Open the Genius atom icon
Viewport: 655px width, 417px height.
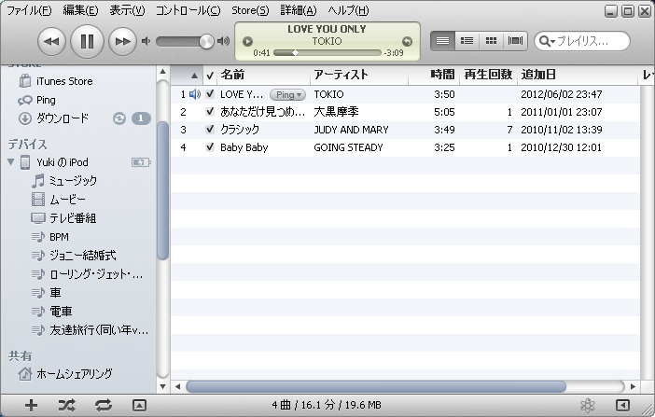588,405
